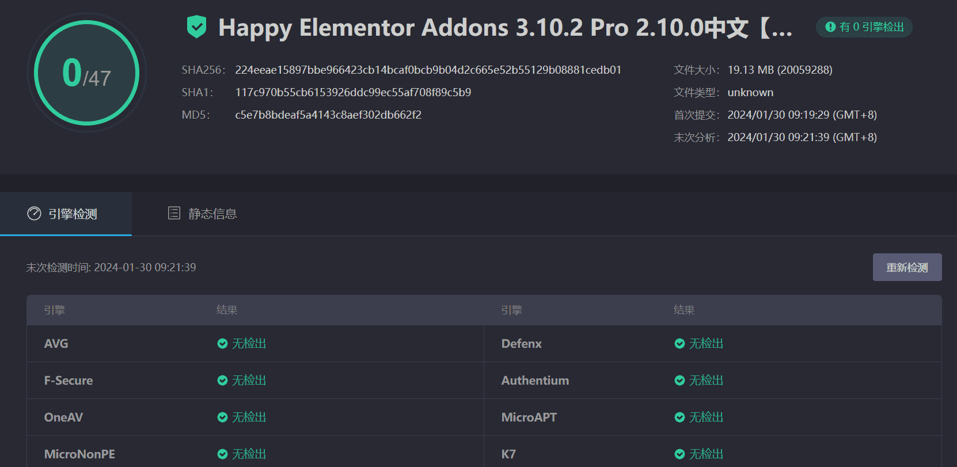The image size is (957, 467).
Task: Click the green check icon in AVG row
Action: tap(222, 344)
